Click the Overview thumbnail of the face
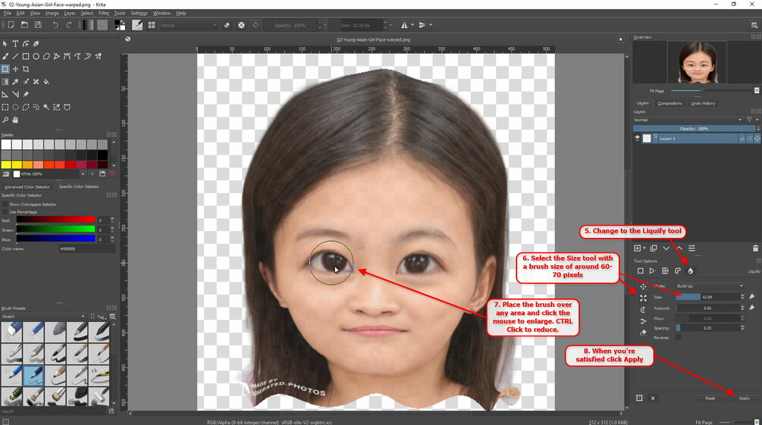The height and width of the screenshot is (425, 762). click(697, 62)
